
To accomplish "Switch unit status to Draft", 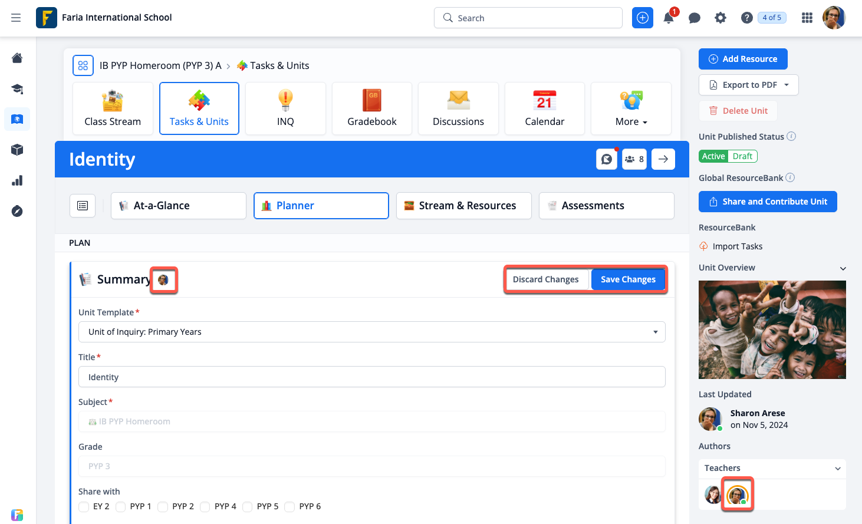I will 742,156.
